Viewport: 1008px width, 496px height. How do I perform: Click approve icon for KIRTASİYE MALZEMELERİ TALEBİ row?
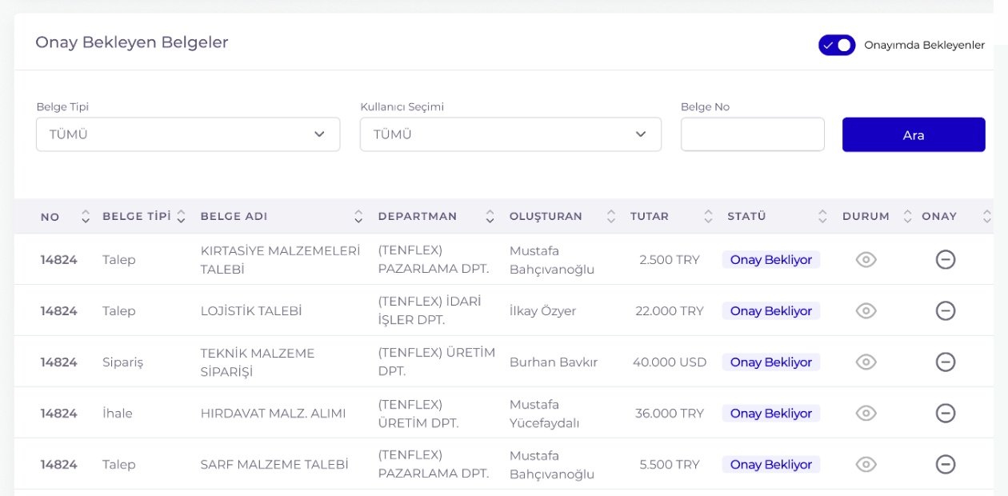[x=945, y=259]
